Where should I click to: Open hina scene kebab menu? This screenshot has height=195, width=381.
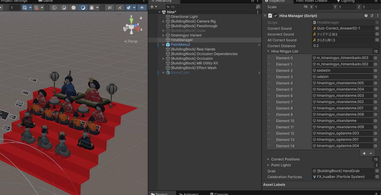click(258, 12)
